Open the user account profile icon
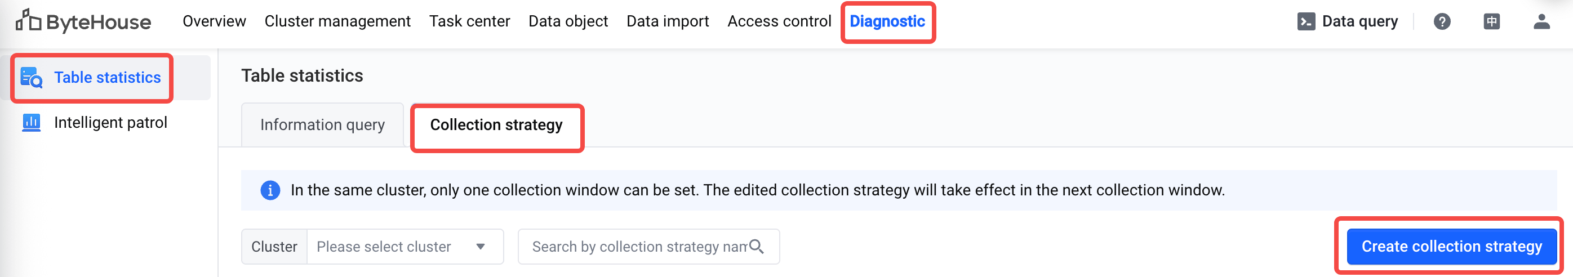The image size is (1573, 277). click(x=1541, y=22)
